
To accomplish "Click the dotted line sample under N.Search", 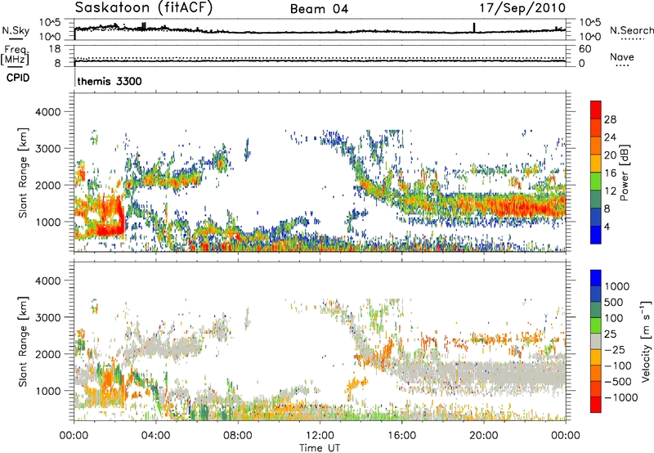I will [x=632, y=39].
